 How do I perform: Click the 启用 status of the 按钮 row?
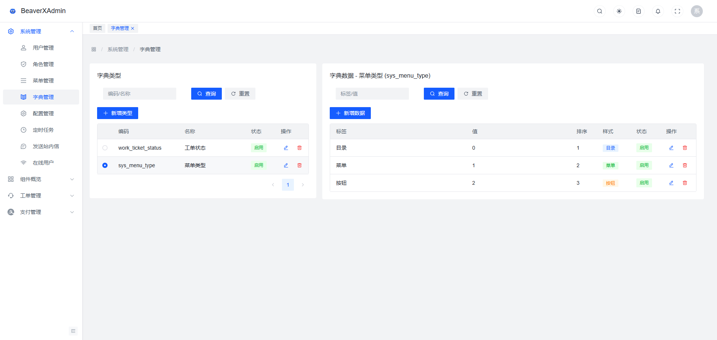pyautogui.click(x=644, y=183)
